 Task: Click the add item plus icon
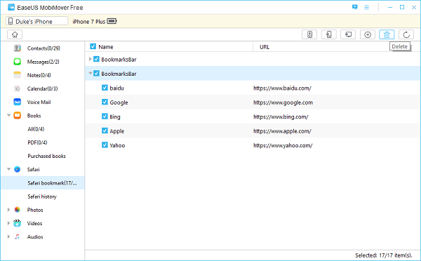tap(368, 34)
